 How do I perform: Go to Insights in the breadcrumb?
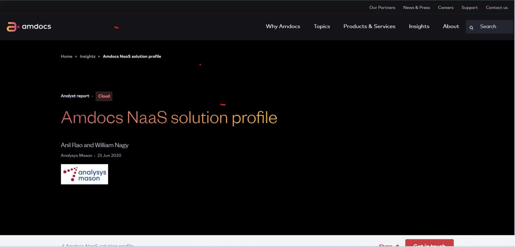pos(88,56)
